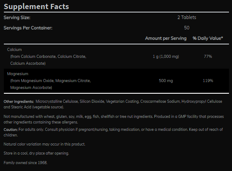This screenshot has width=232, height=171.
Task: Click the 500 mg amount
Action: 166,81
